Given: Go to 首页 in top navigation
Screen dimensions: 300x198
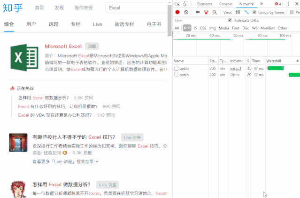Looking at the screenshot, I should (x=39, y=8).
